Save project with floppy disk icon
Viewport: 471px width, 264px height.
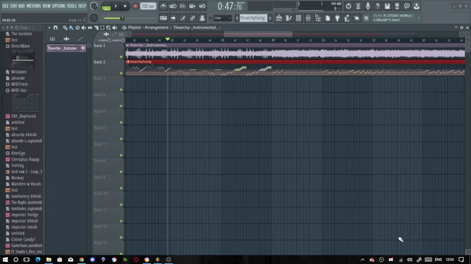click(x=387, y=6)
